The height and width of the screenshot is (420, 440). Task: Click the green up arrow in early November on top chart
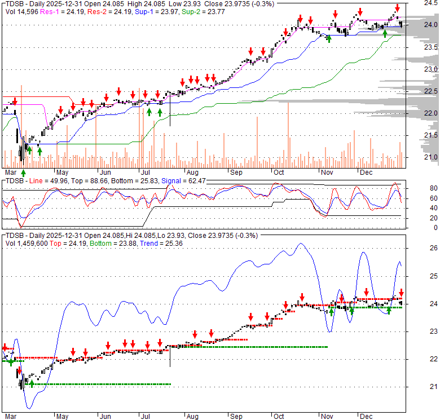coord(328,39)
